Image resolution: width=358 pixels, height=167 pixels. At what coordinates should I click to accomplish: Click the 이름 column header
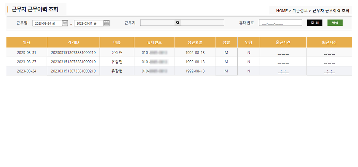(x=117, y=42)
